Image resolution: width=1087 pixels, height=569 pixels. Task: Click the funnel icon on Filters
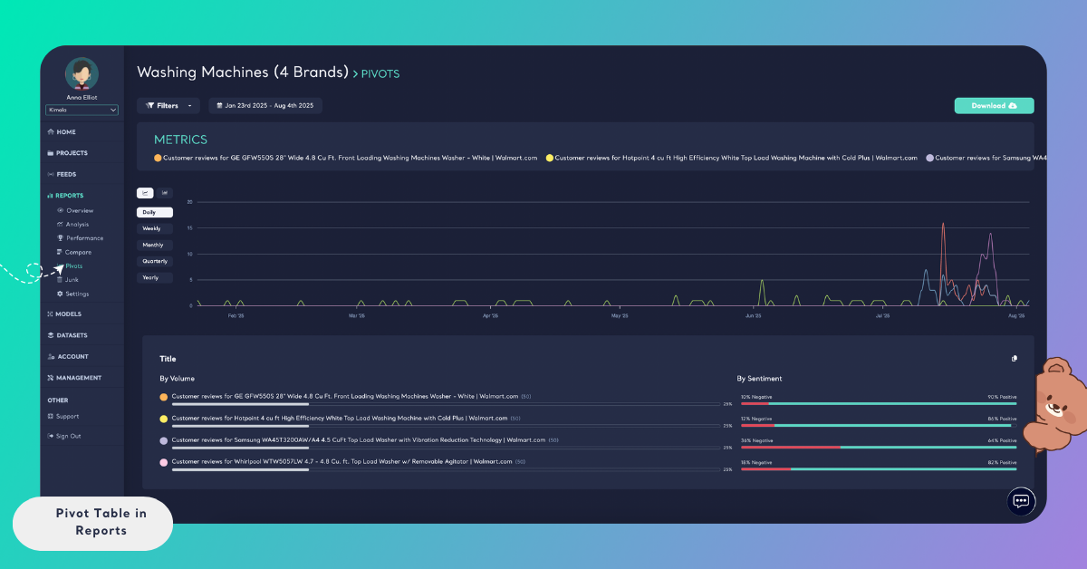pos(149,106)
